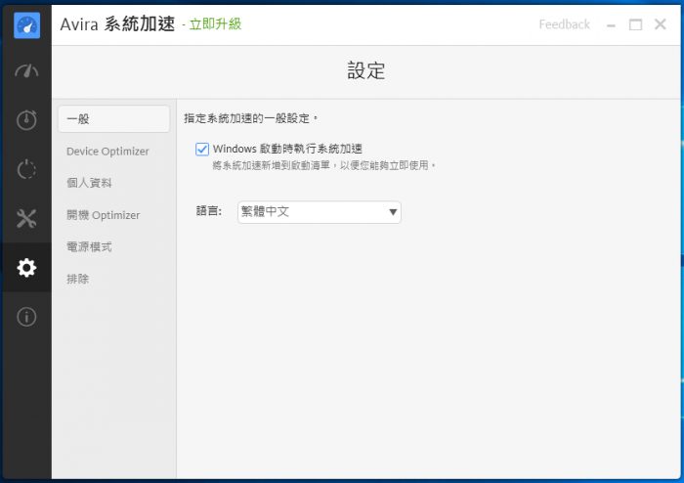Open the status gauge sidebar icon

pyautogui.click(x=26, y=71)
